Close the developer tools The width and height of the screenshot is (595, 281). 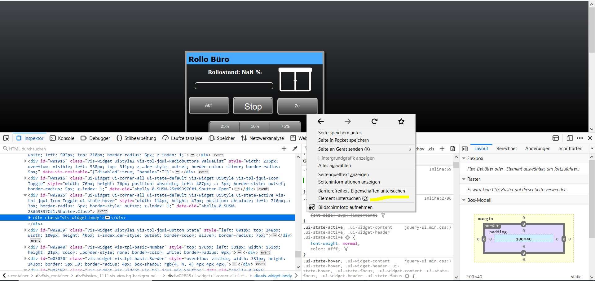pos(590,138)
